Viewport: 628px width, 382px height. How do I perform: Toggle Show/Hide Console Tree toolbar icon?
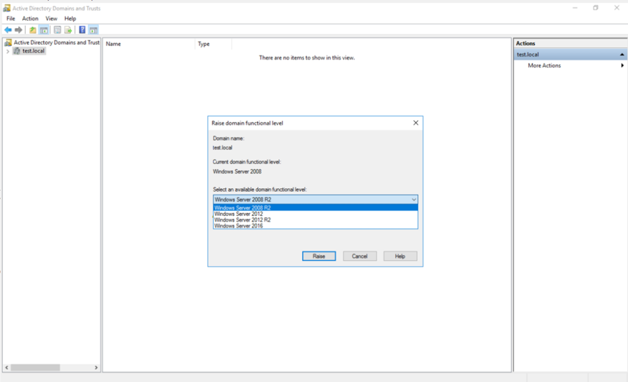(44, 30)
